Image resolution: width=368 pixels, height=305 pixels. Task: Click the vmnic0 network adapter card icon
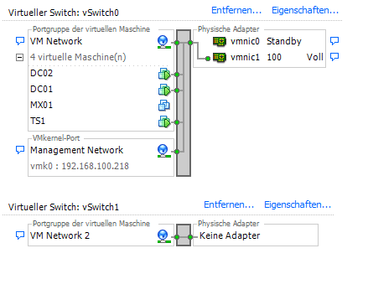pyautogui.click(x=220, y=41)
